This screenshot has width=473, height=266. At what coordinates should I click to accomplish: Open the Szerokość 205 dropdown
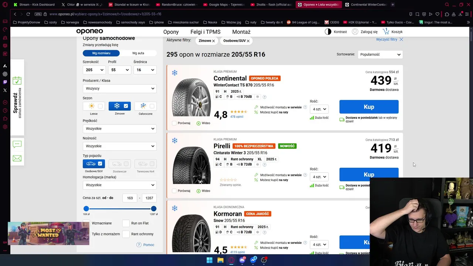(x=94, y=70)
